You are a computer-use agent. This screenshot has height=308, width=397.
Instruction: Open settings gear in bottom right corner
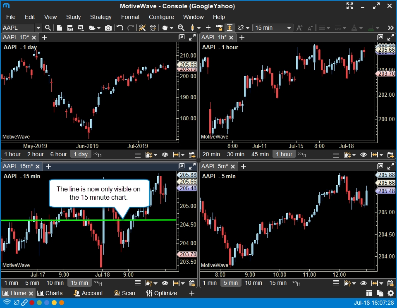(391, 293)
